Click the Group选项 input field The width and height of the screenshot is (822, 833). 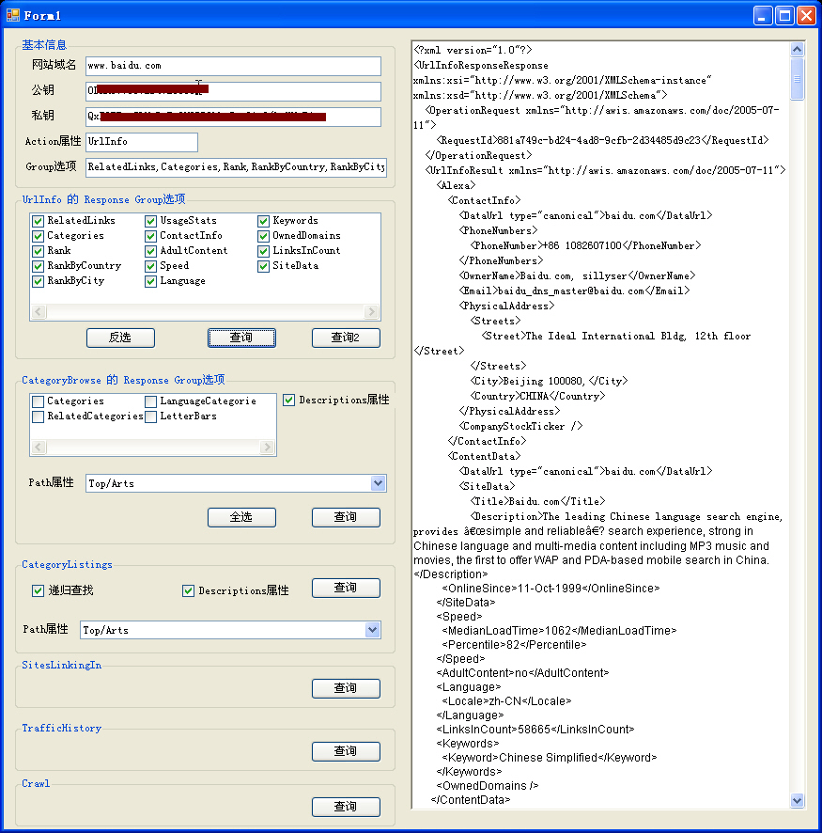tap(236, 167)
